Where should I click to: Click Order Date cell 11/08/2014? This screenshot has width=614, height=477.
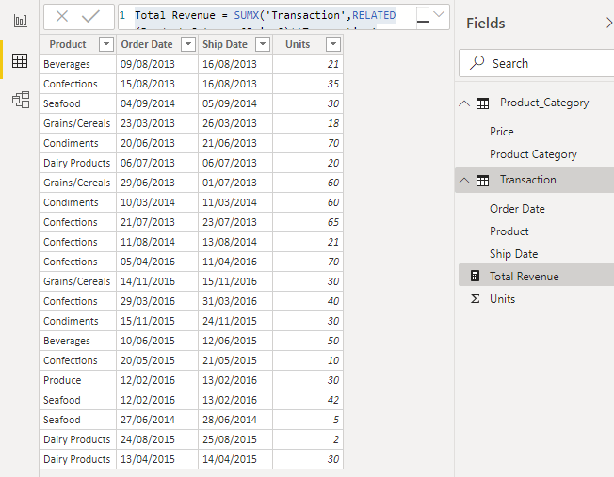tap(157, 242)
